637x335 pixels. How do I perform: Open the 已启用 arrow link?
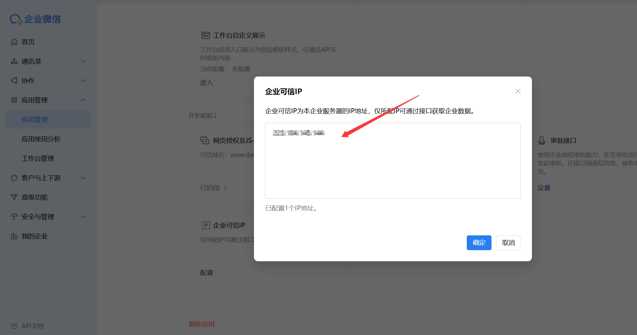click(214, 188)
